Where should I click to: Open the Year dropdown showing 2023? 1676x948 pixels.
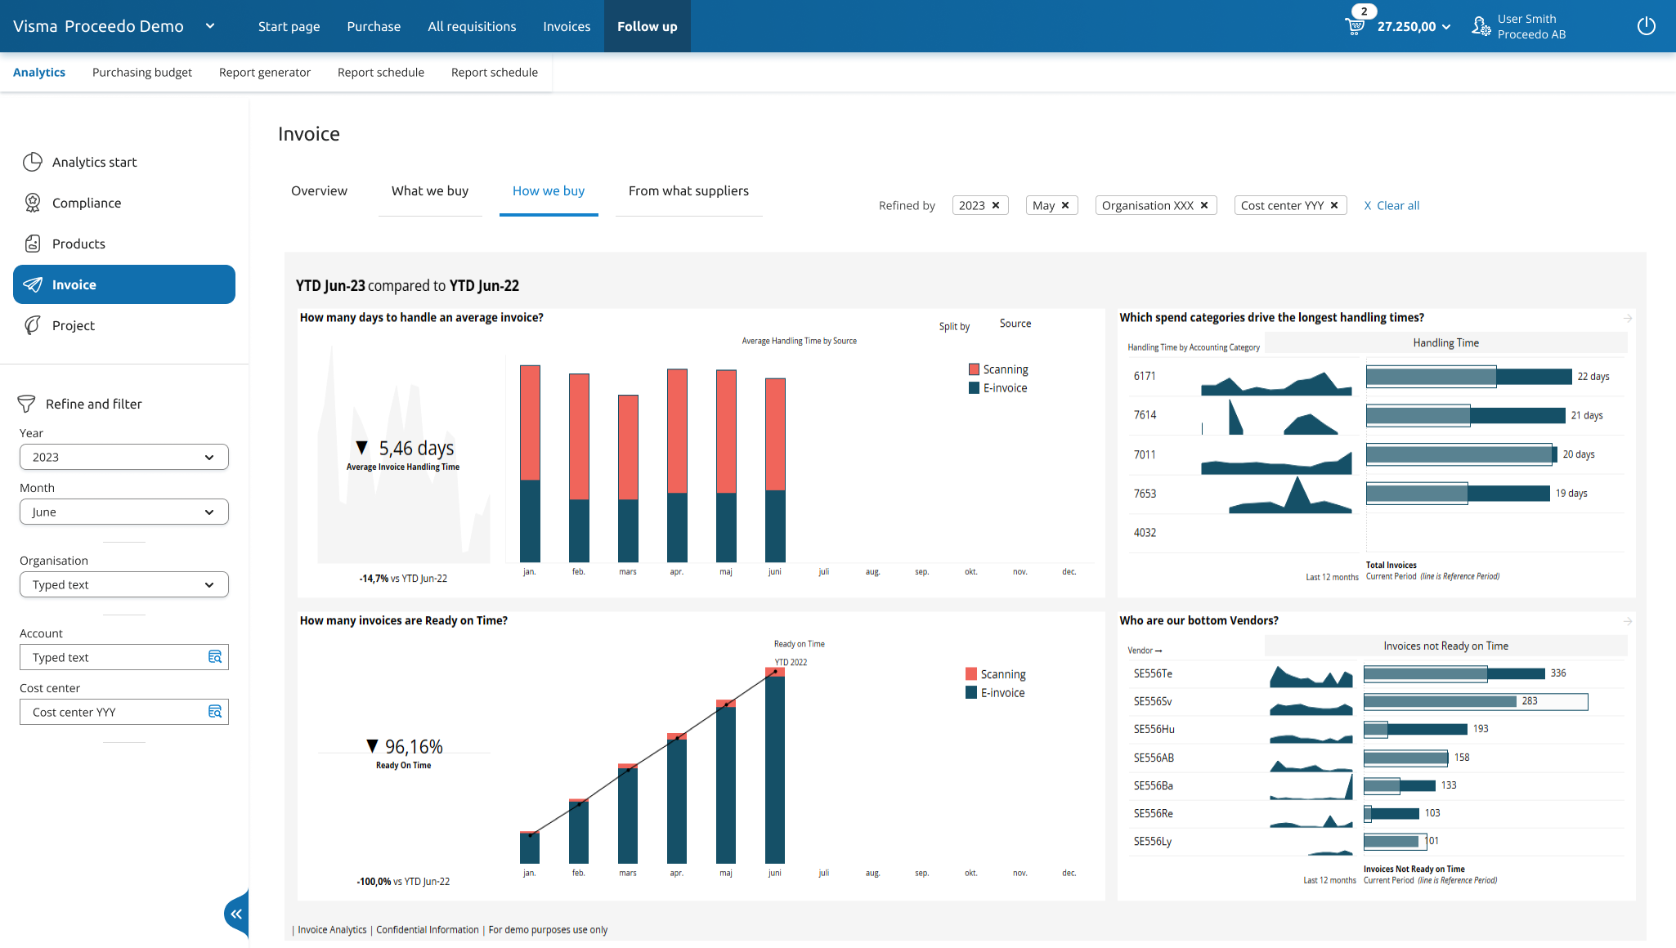(124, 457)
